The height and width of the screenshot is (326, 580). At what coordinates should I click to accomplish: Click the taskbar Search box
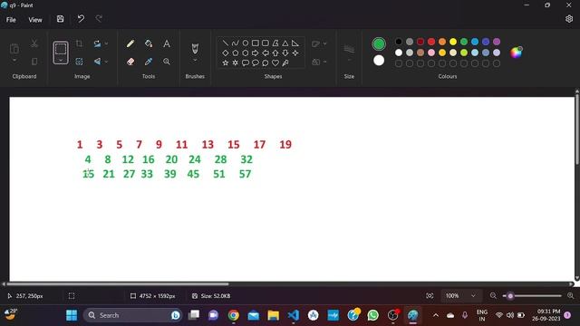[133, 315]
